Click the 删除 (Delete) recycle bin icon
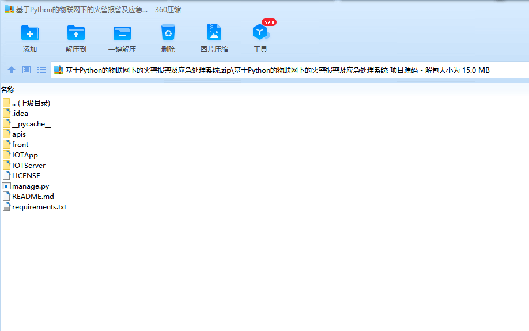 click(x=168, y=32)
